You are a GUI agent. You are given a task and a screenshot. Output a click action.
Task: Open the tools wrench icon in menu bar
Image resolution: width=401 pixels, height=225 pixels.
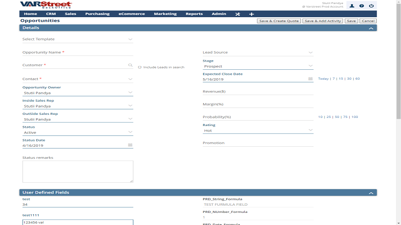(237, 14)
